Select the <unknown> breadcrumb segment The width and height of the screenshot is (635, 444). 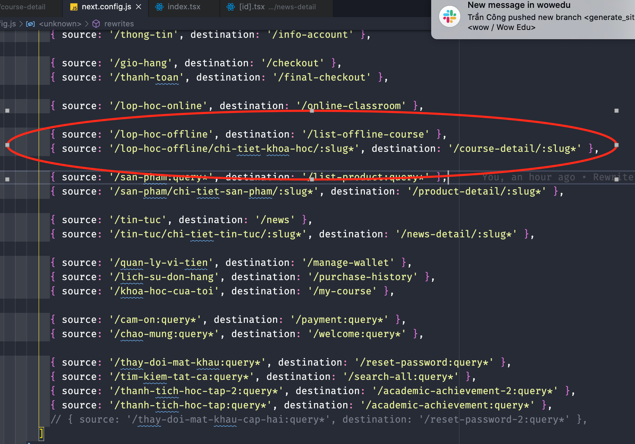(60, 24)
